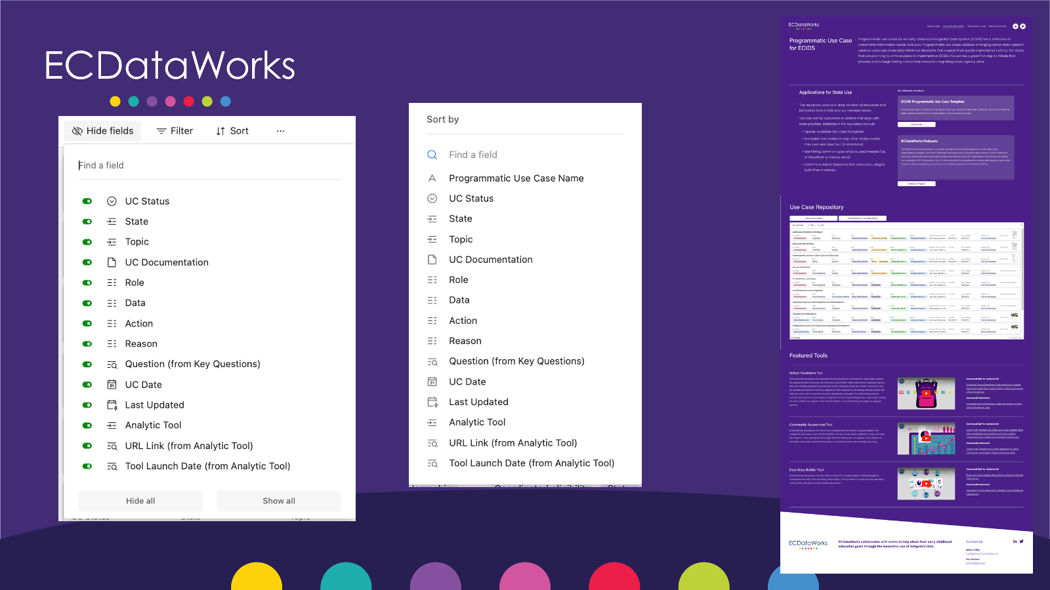
Task: Toggle UC Documentation field visibility switch
Action: coord(87,262)
